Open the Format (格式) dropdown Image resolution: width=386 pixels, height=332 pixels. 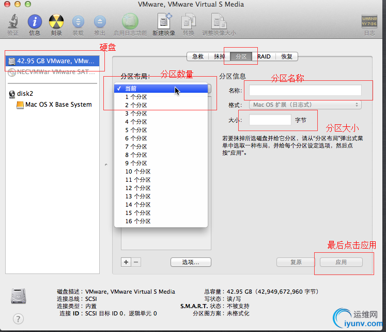305,105
